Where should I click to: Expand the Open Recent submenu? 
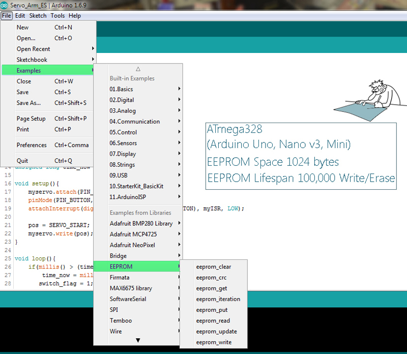[x=33, y=49]
